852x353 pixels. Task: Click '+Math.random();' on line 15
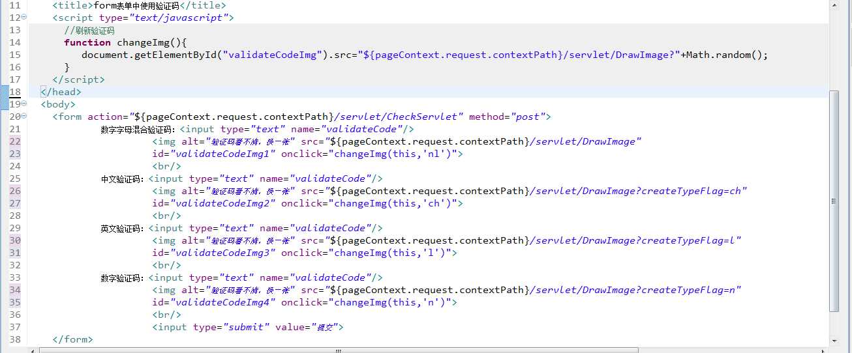point(724,55)
